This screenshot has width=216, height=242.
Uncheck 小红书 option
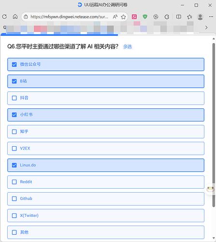pos(106,115)
